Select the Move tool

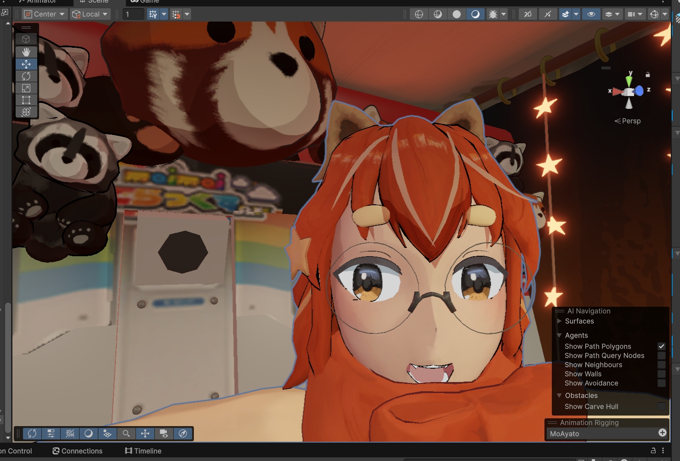point(26,64)
